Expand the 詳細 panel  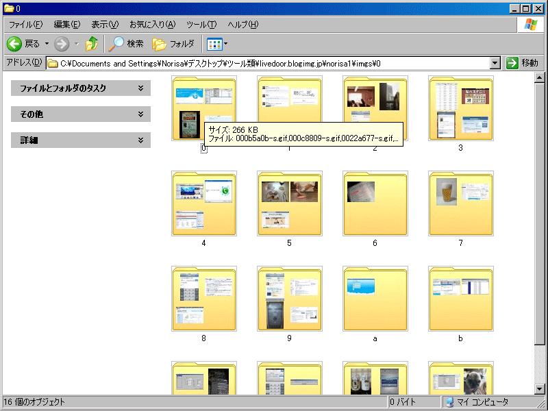81,140
